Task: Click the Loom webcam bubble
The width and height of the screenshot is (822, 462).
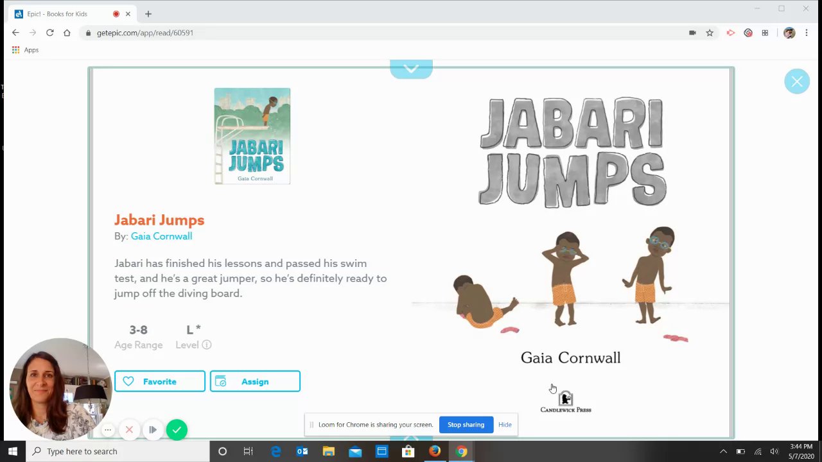Action: pos(60,389)
